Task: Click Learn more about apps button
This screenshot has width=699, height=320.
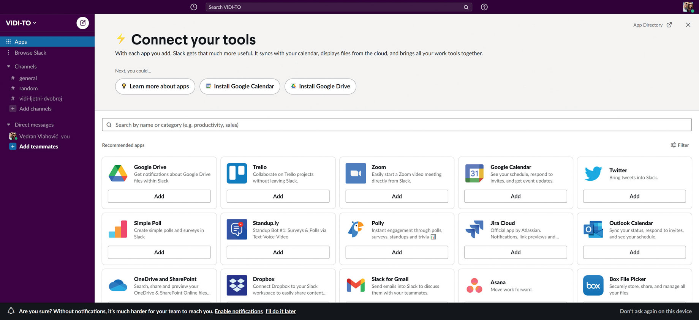Action: (155, 87)
